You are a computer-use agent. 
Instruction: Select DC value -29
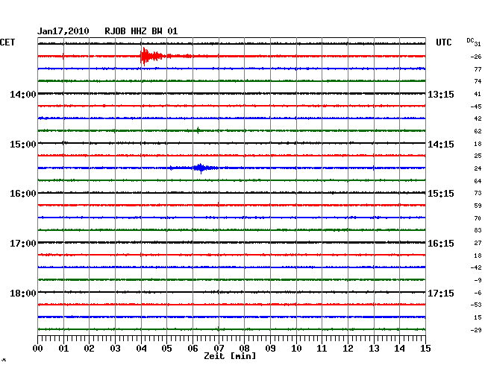coord(476,330)
